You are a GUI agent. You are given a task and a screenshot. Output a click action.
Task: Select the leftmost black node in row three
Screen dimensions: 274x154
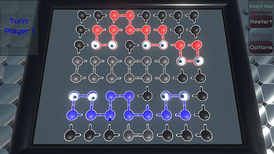[79, 45]
